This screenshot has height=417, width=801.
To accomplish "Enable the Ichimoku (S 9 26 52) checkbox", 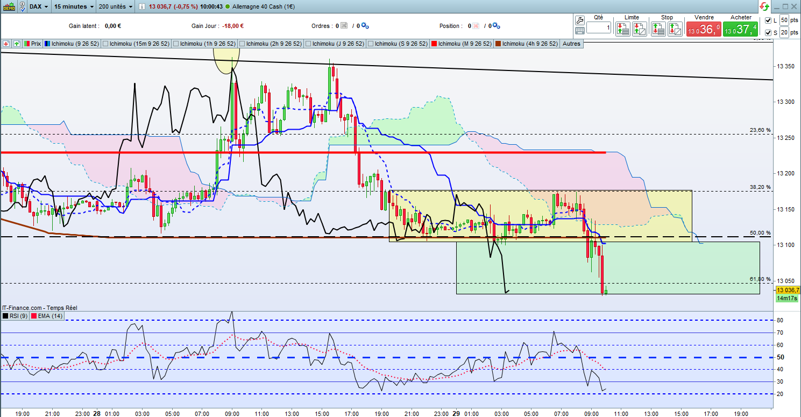I will (371, 44).
